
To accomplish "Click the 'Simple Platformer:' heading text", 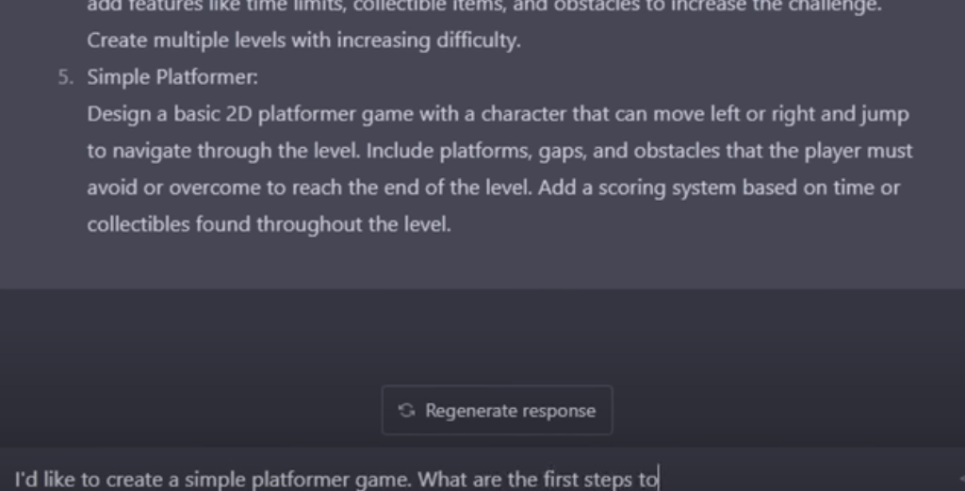I will point(172,77).
